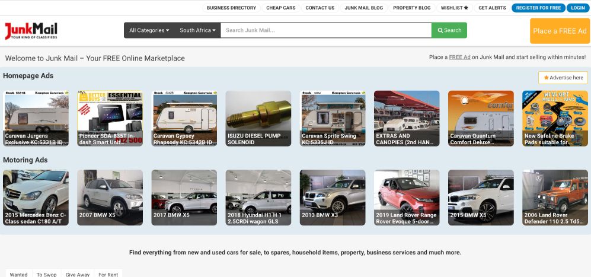Follow the underlined FREE Ad link
Screen dimensions: 591x277
point(459,58)
